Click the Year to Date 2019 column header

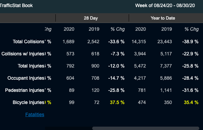click(167, 29)
